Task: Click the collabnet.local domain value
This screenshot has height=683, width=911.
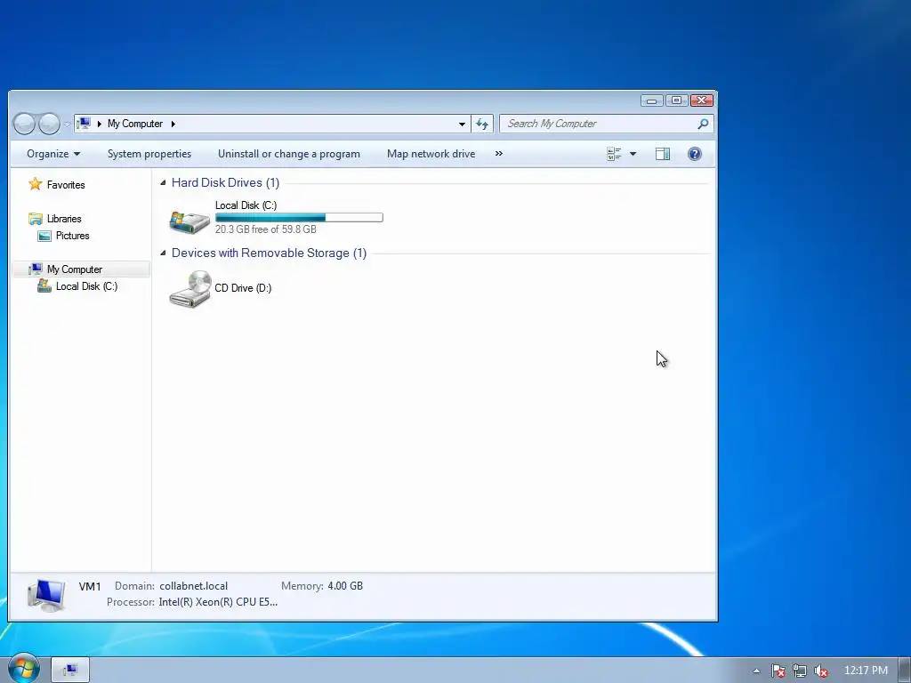Action: click(193, 587)
